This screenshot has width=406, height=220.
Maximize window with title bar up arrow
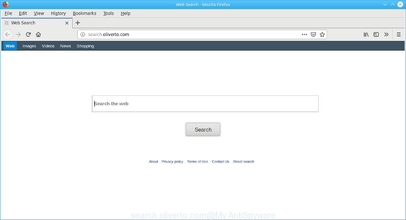tap(393, 5)
